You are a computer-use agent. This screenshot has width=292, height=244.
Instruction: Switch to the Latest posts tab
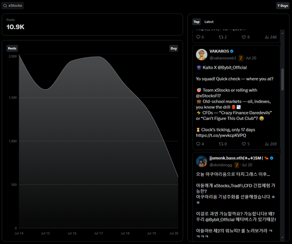point(209,22)
